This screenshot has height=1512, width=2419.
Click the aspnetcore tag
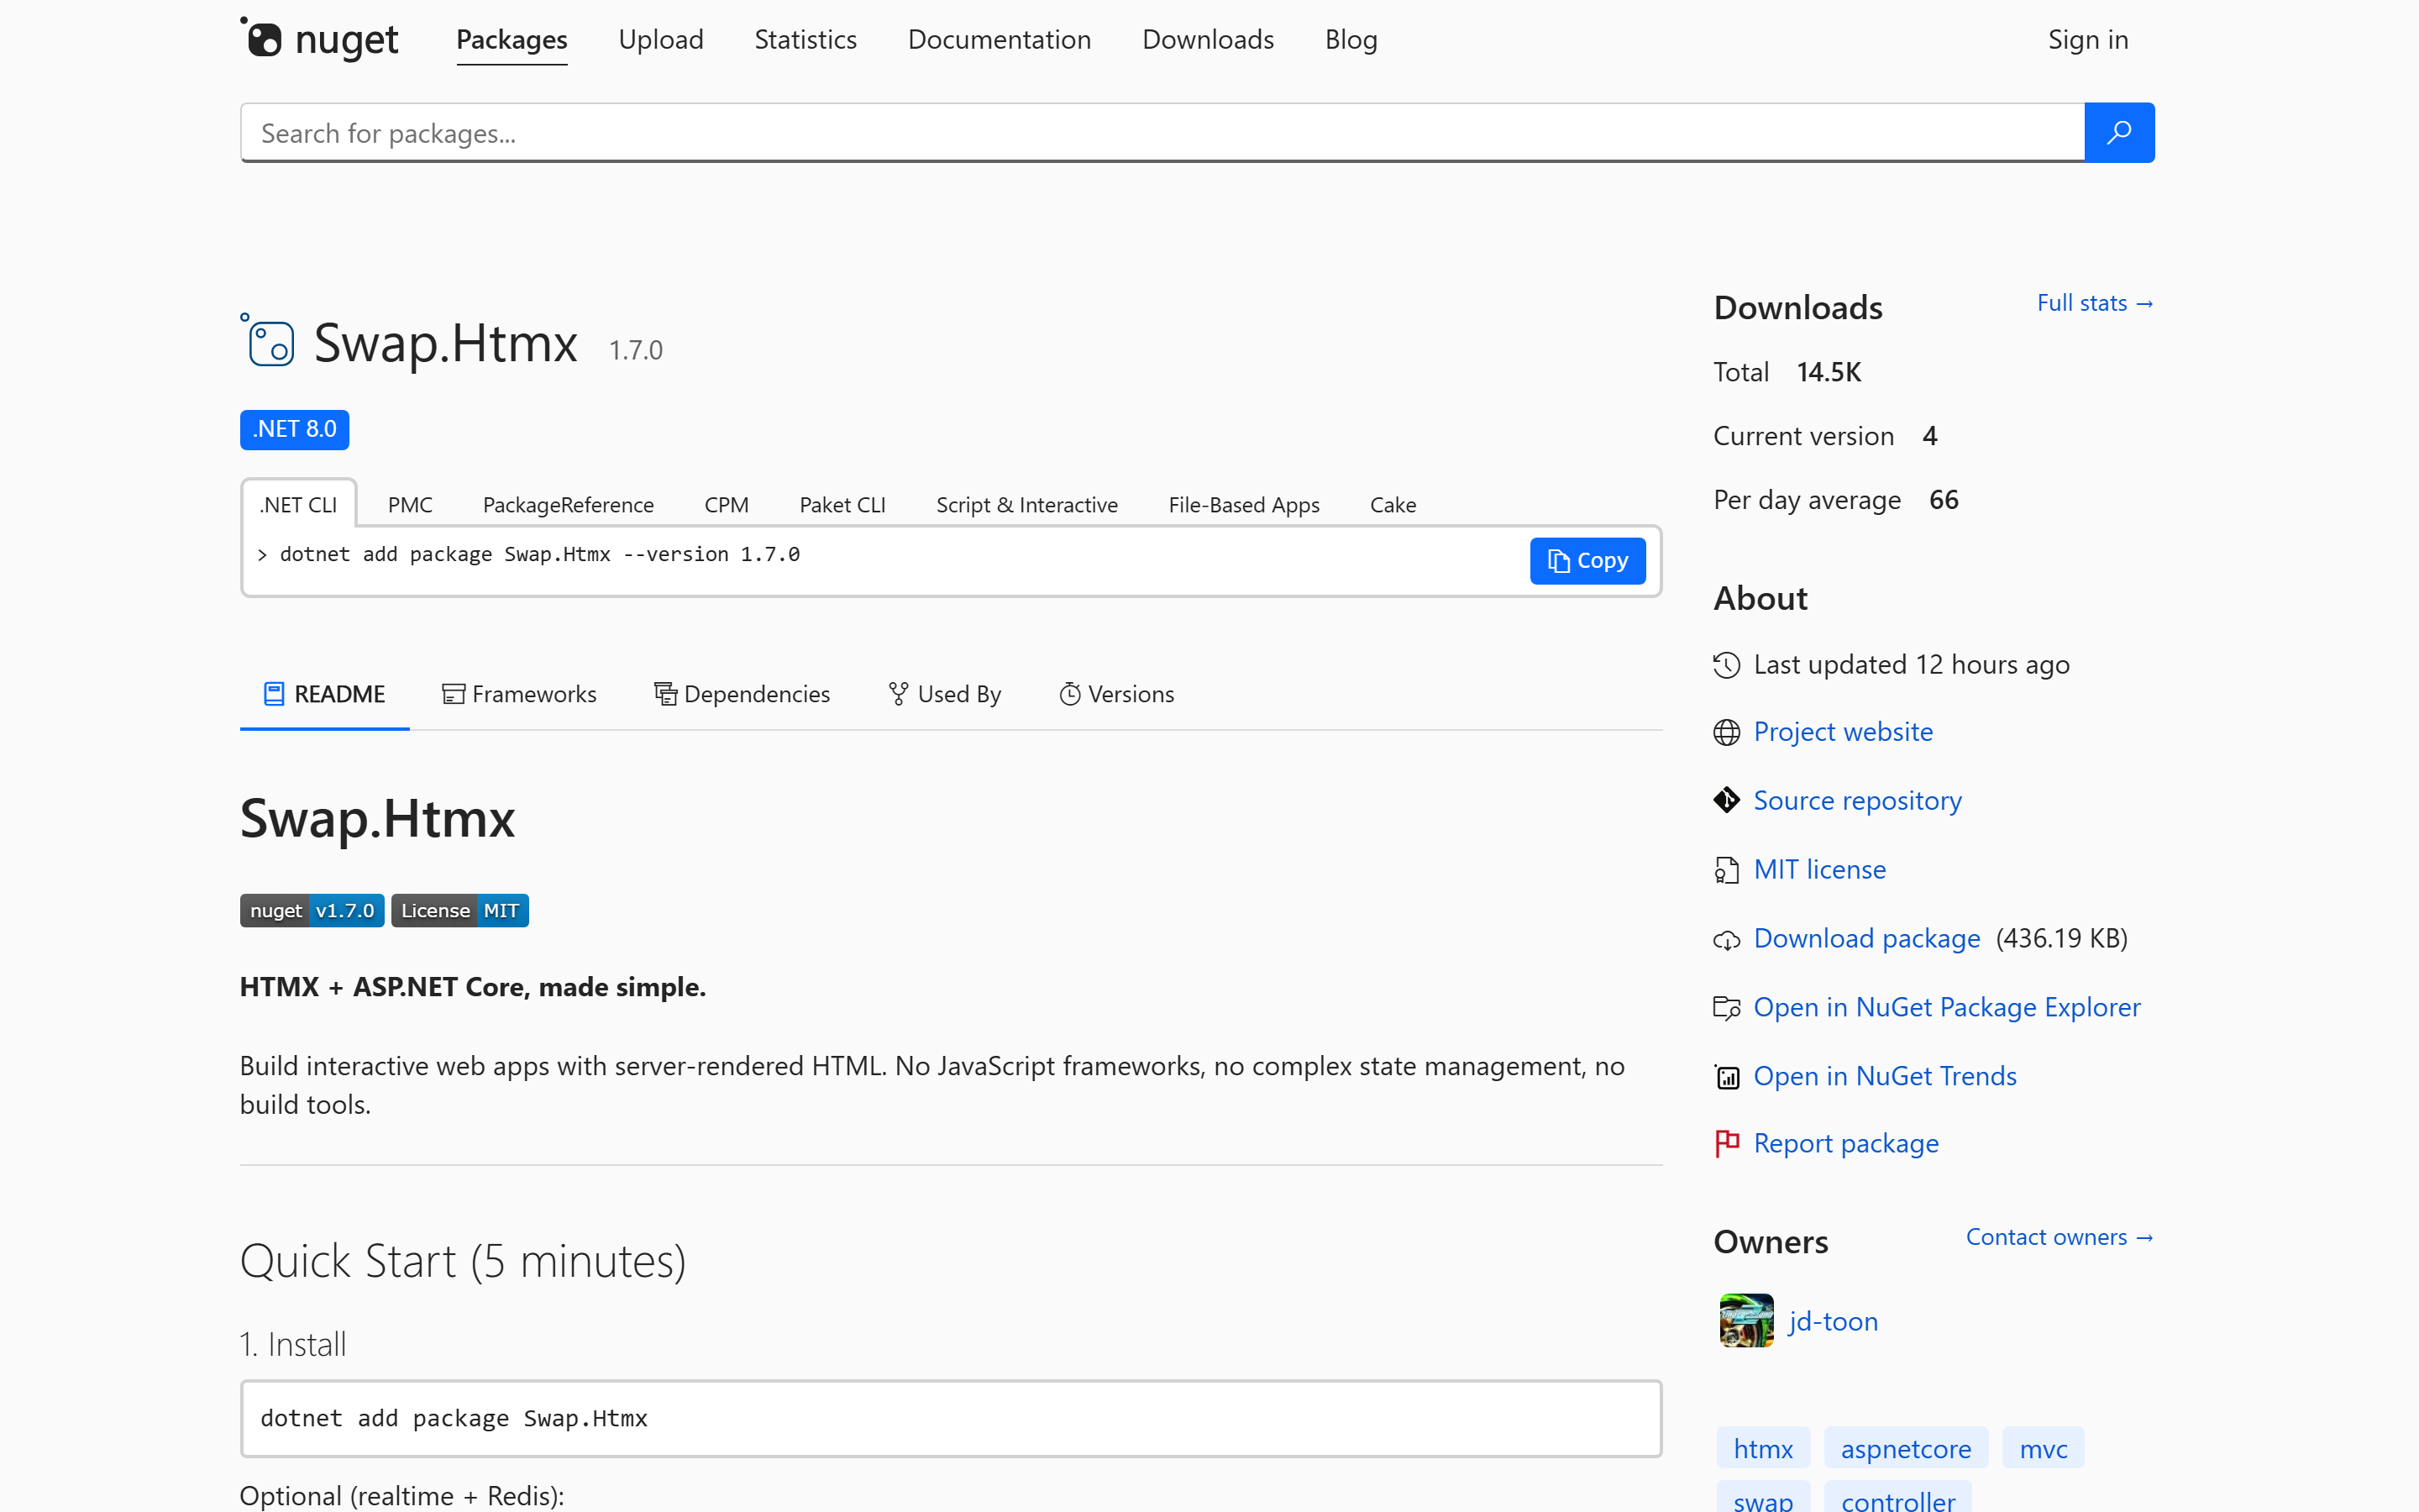tap(1905, 1448)
